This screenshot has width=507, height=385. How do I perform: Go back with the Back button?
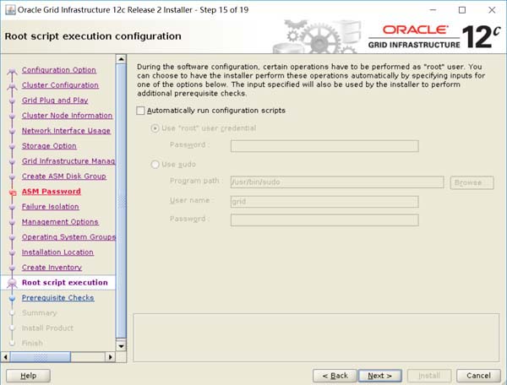click(x=335, y=376)
